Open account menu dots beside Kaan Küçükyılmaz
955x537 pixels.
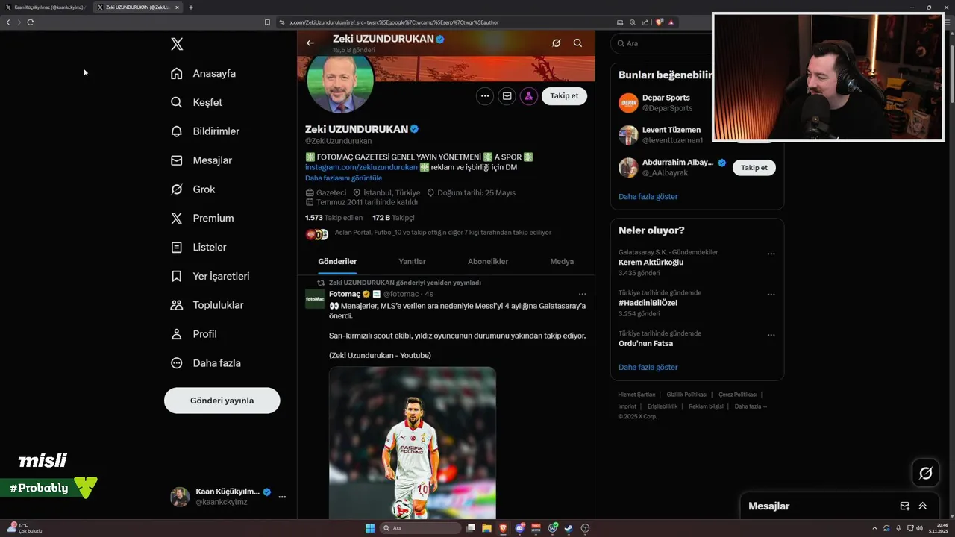tap(282, 497)
